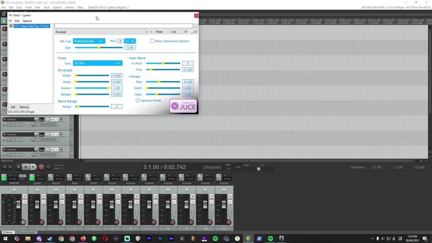Record-arm the hihat mixer channel

[98, 222]
